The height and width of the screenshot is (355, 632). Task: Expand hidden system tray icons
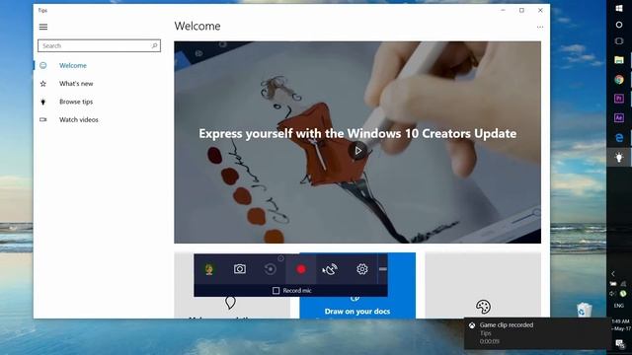(x=613, y=274)
